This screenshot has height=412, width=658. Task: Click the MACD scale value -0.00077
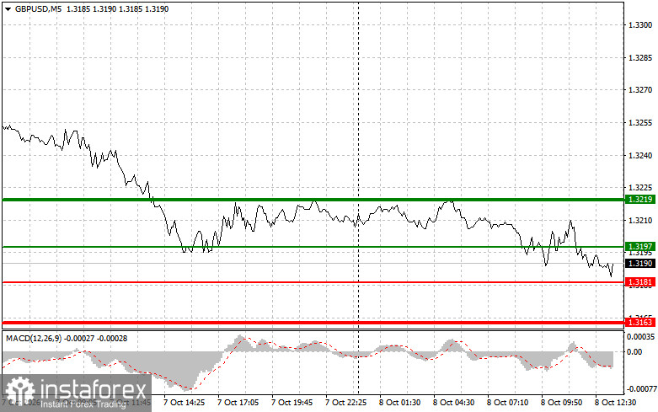pos(641,389)
